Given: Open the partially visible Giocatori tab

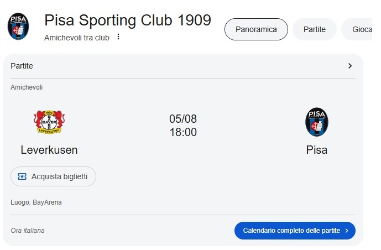Looking at the screenshot, I should coord(357,29).
